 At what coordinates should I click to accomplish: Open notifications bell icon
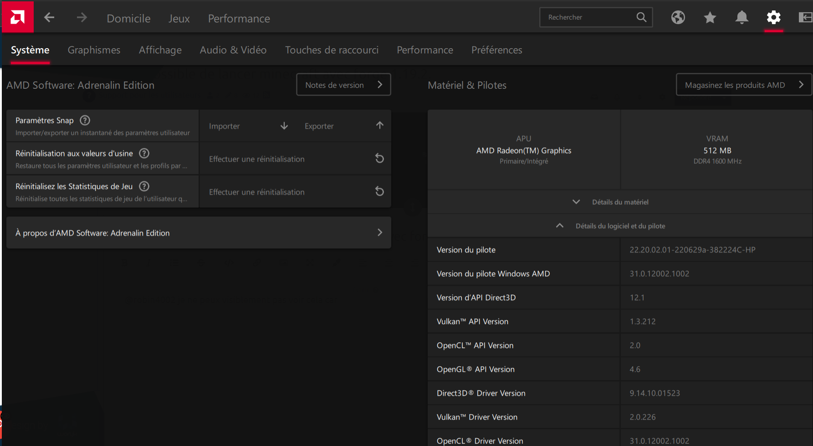741,17
